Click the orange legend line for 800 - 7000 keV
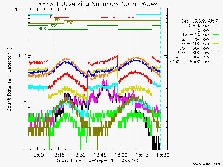The width and height of the screenshot is (223, 167). 216,57
